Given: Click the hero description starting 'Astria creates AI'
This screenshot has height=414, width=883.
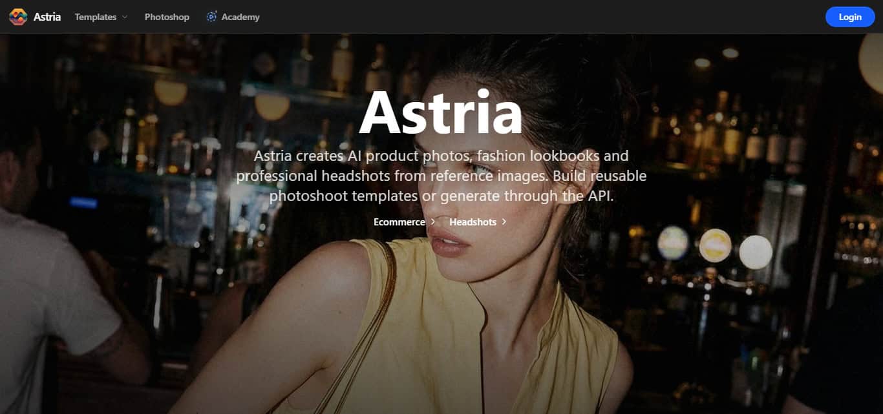Looking at the screenshot, I should (x=441, y=176).
